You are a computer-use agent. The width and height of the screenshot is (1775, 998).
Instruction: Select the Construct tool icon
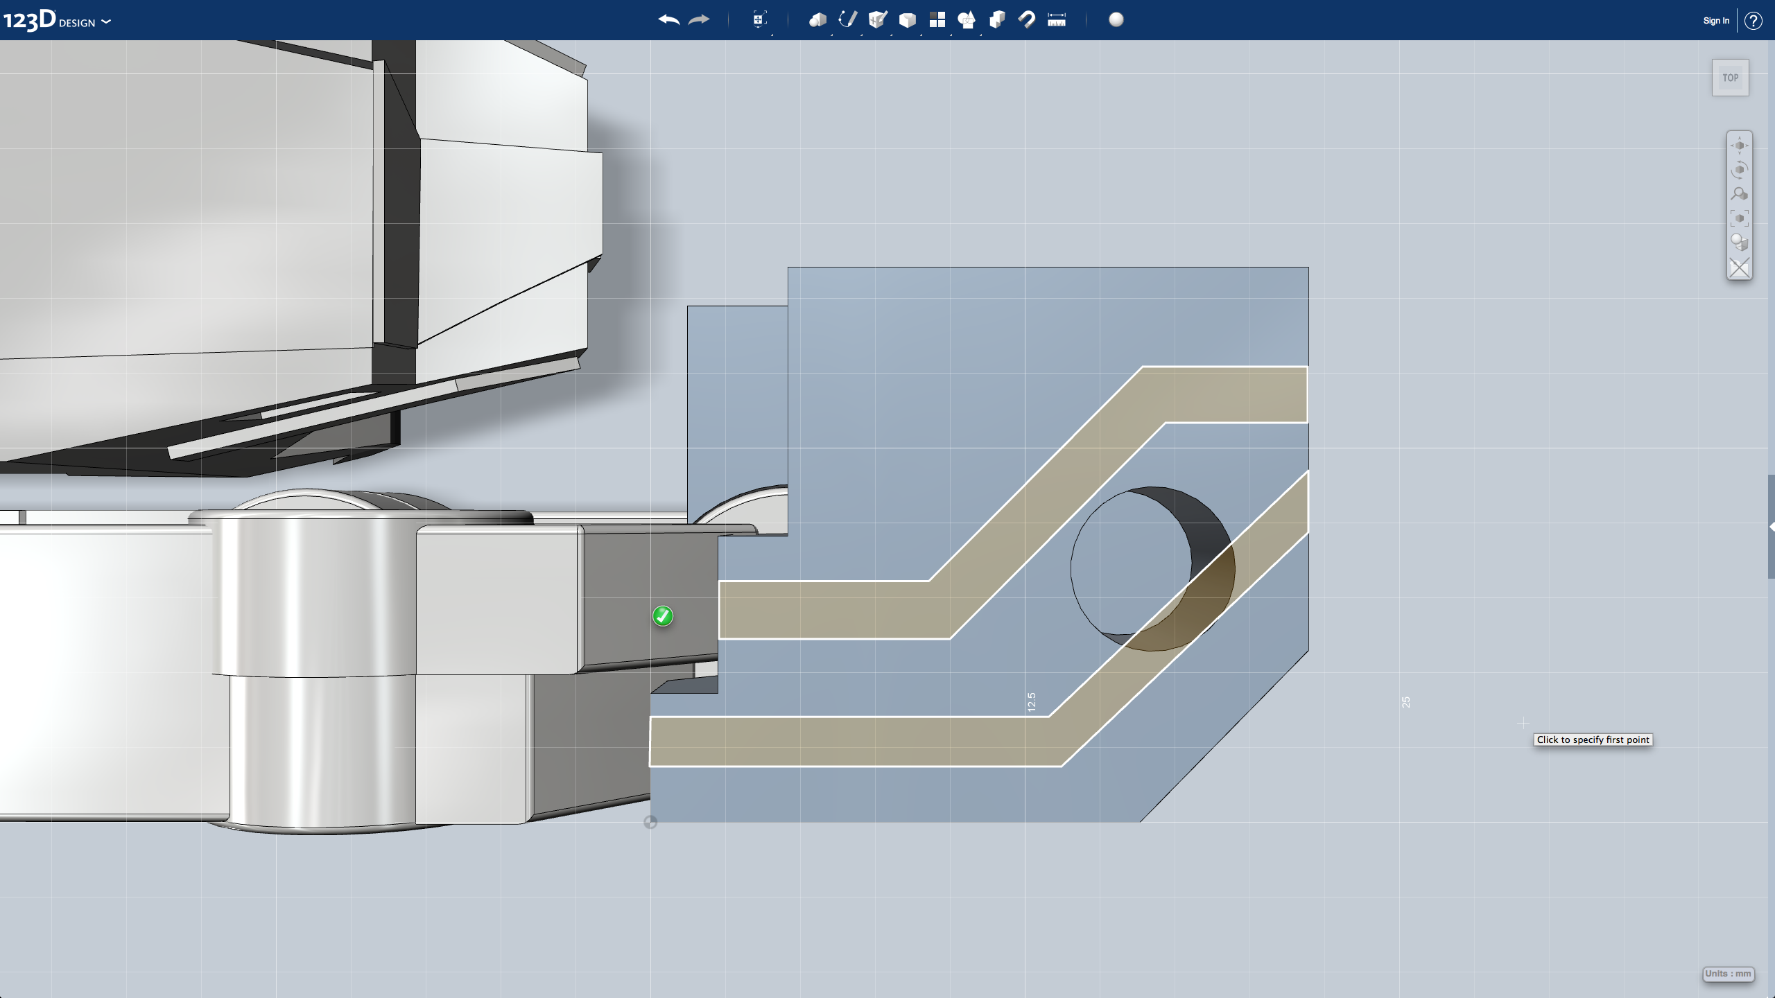[x=878, y=19]
